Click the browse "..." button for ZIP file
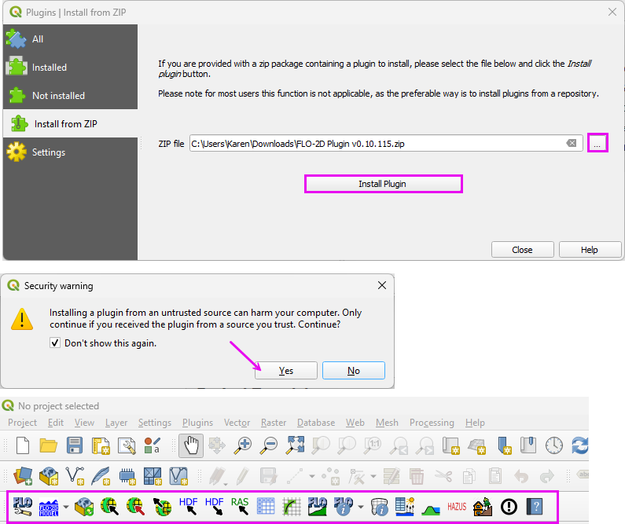The height and width of the screenshot is (524, 625). click(597, 143)
